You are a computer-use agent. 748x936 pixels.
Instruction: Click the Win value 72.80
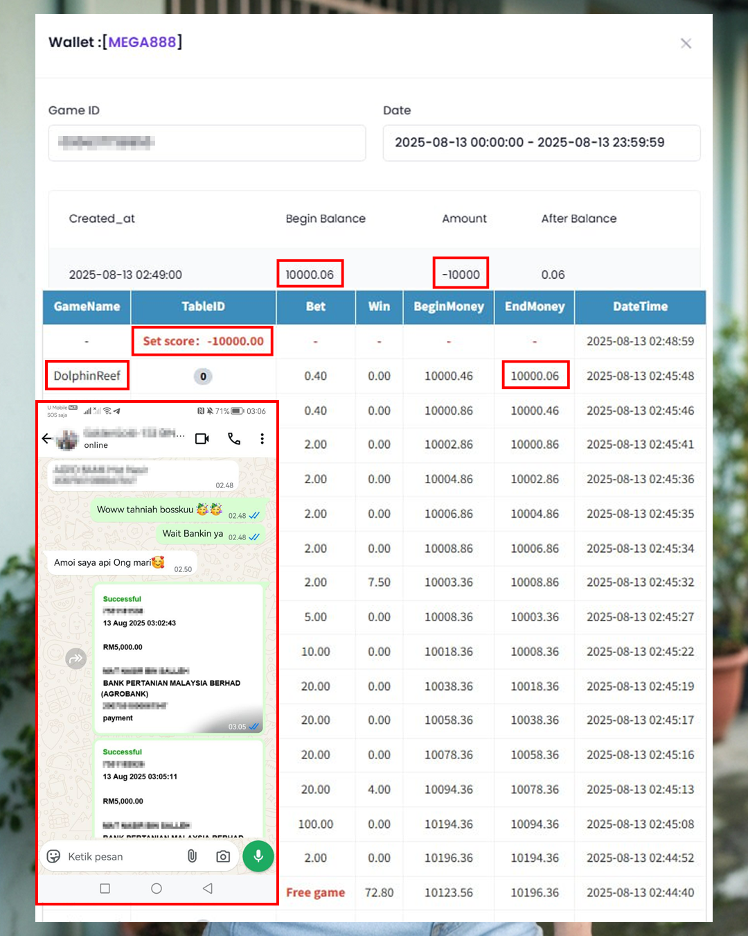pos(379,892)
